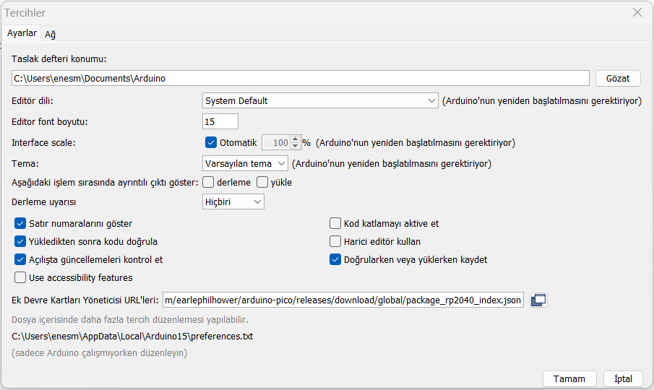Viewport: 654px width, 390px height.
Task: Check the Harici editör kullan box
Action: pos(335,241)
